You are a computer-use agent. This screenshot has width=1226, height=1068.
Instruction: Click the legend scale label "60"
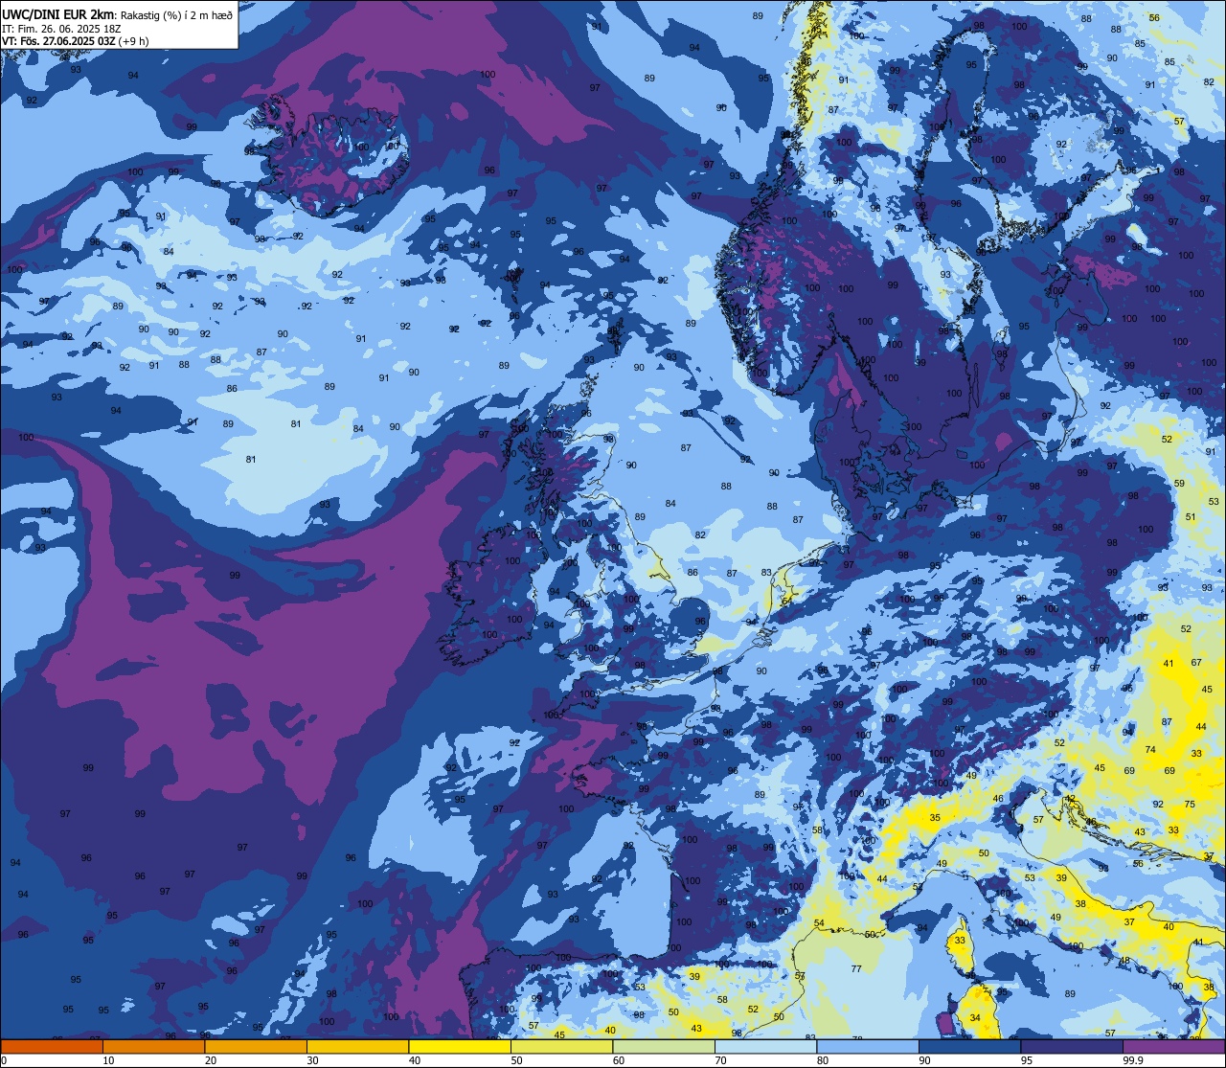click(x=619, y=1060)
